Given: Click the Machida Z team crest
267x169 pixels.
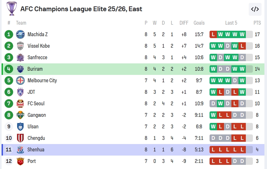Looking at the screenshot, I should (20, 34).
